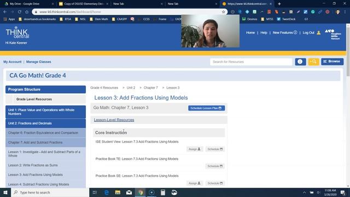Image resolution: width=350 pixels, height=197 pixels.
Task: Open the notification center icon
Action: pos(343,192)
